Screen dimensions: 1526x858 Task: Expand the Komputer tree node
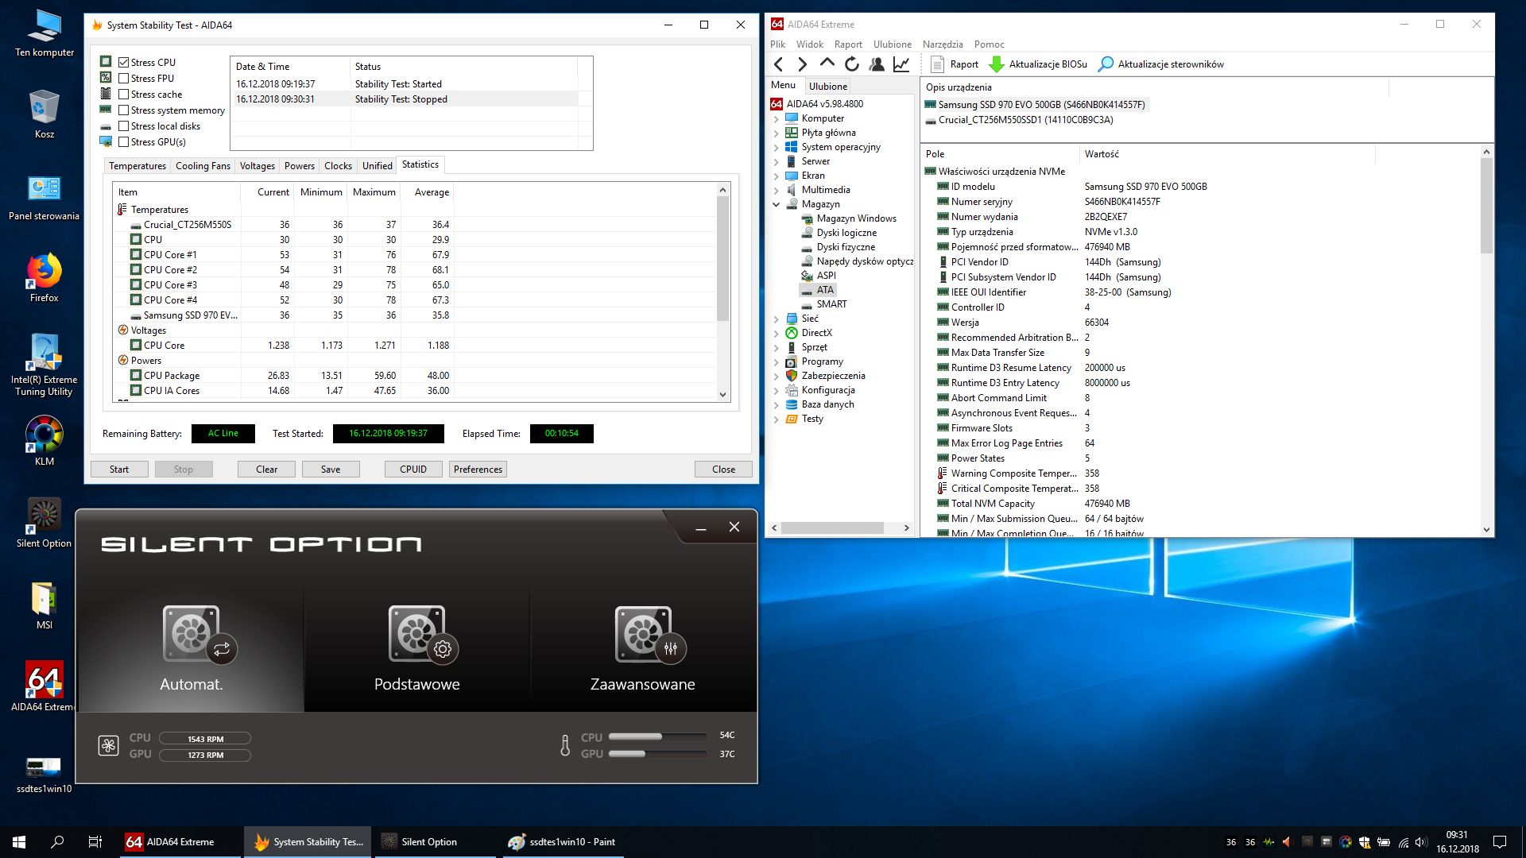[x=777, y=118]
